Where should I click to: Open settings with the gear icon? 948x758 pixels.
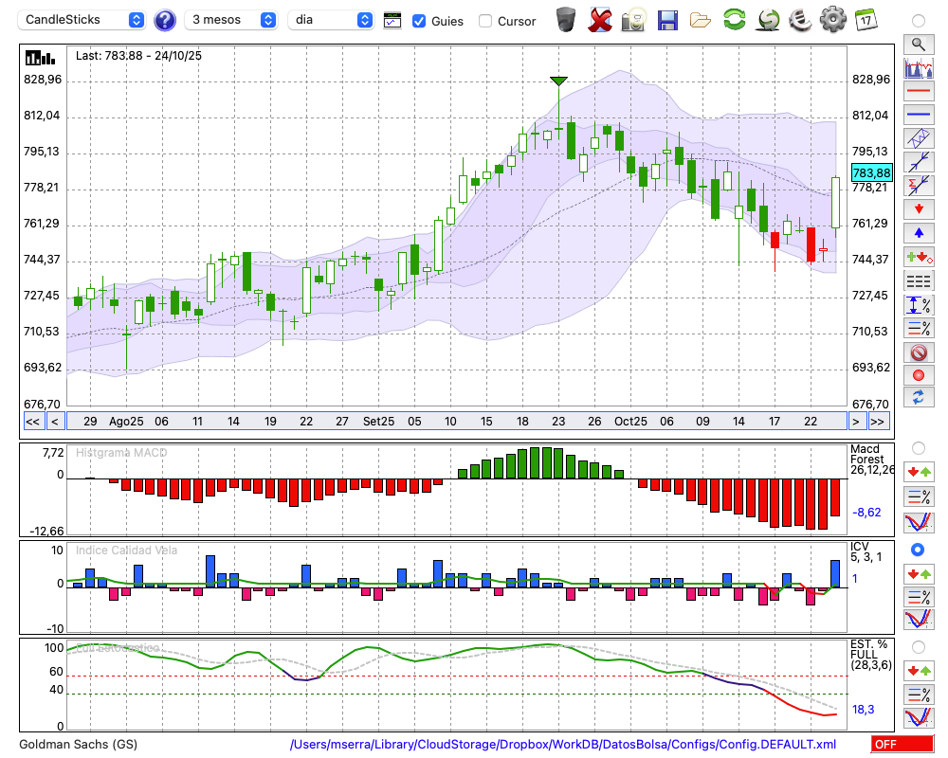pyautogui.click(x=832, y=19)
